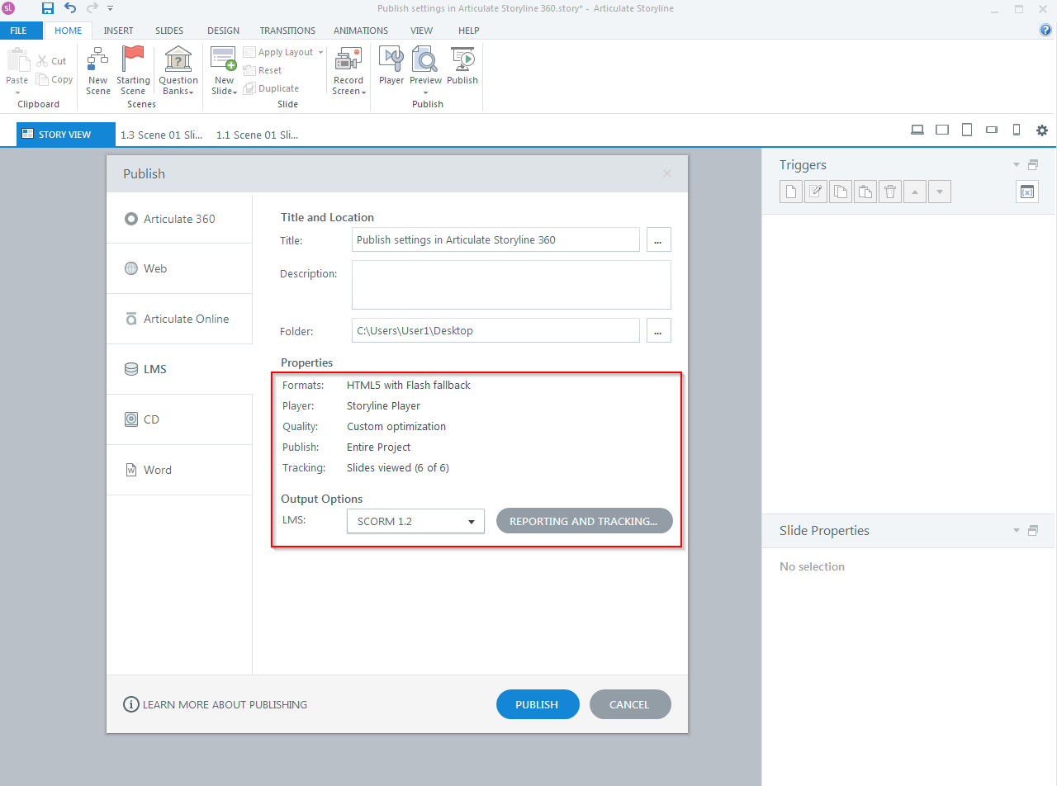Click the help question mark icon
Image resolution: width=1057 pixels, height=786 pixels.
(x=1045, y=30)
